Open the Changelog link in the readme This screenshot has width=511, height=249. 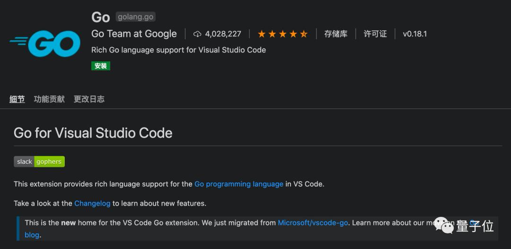pos(92,203)
